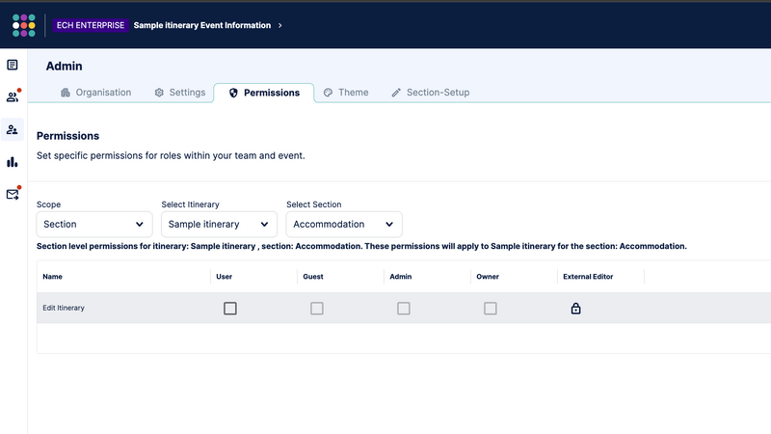Open the people sidebar icon with red dot
Screen dimensions: 771x434
point(13,97)
